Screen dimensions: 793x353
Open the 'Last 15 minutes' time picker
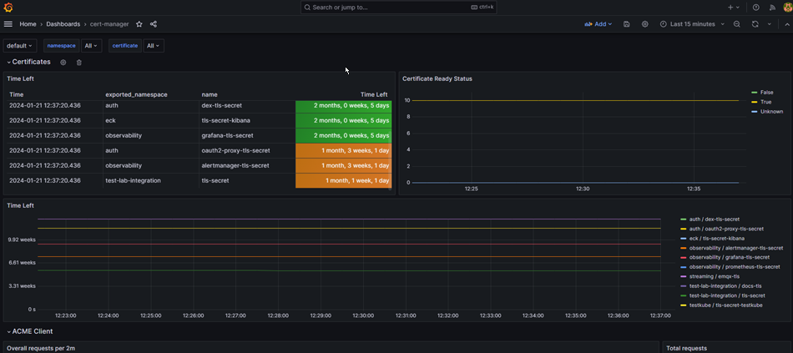pyautogui.click(x=692, y=24)
